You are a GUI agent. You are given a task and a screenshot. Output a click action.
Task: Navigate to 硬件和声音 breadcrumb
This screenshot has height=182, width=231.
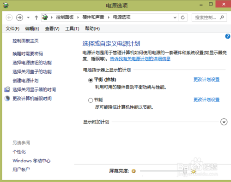[x=93, y=17]
